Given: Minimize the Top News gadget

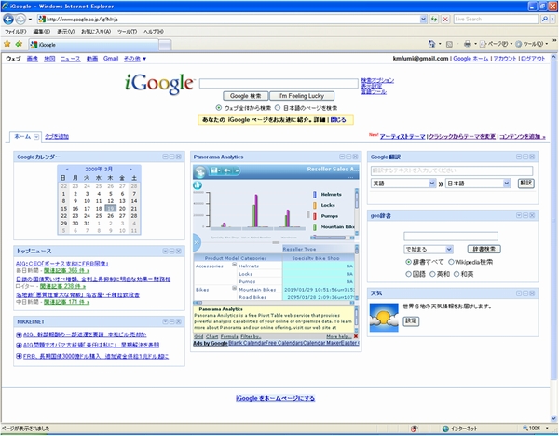Looking at the screenshot, I should (171, 251).
